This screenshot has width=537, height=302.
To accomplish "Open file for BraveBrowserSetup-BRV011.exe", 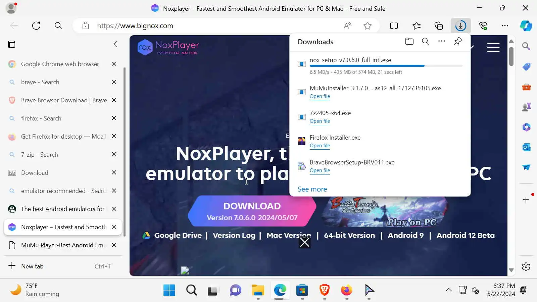I will [x=320, y=170].
